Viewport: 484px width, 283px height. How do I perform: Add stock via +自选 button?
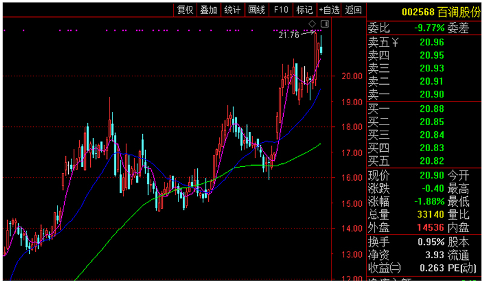pos(330,9)
